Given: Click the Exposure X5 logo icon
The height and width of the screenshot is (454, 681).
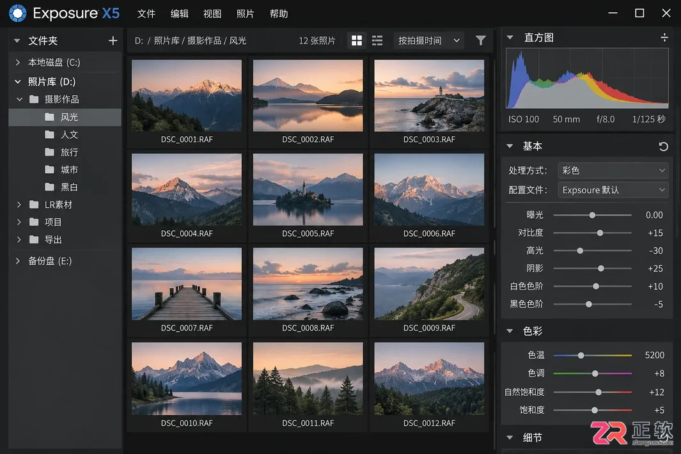Looking at the screenshot, I should pos(17,13).
